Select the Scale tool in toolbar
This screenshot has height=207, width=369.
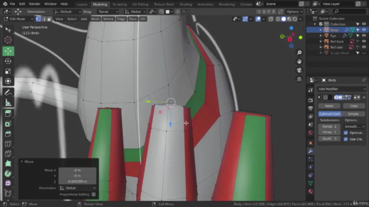(x=8, y=71)
